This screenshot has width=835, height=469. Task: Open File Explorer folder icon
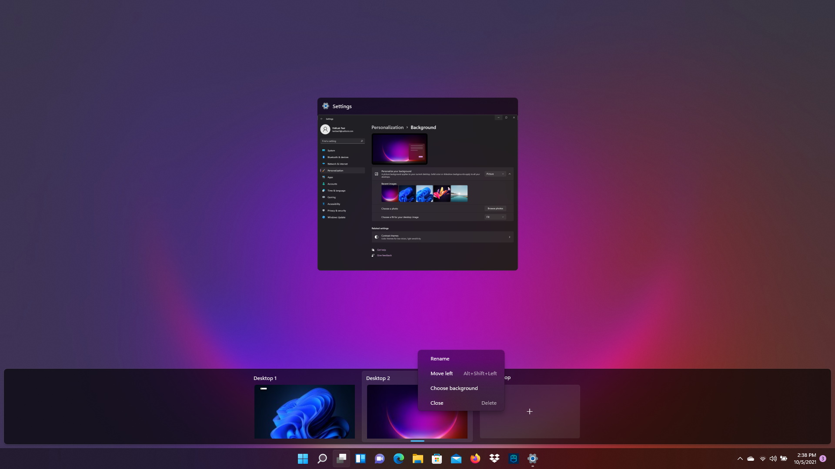pos(418,459)
